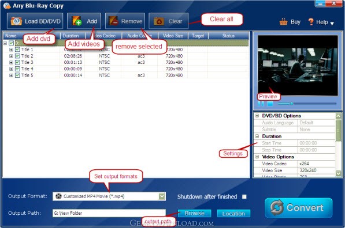Open the Buy shopping basket icon
Viewport: 345px width, 228px height.
pos(283,22)
